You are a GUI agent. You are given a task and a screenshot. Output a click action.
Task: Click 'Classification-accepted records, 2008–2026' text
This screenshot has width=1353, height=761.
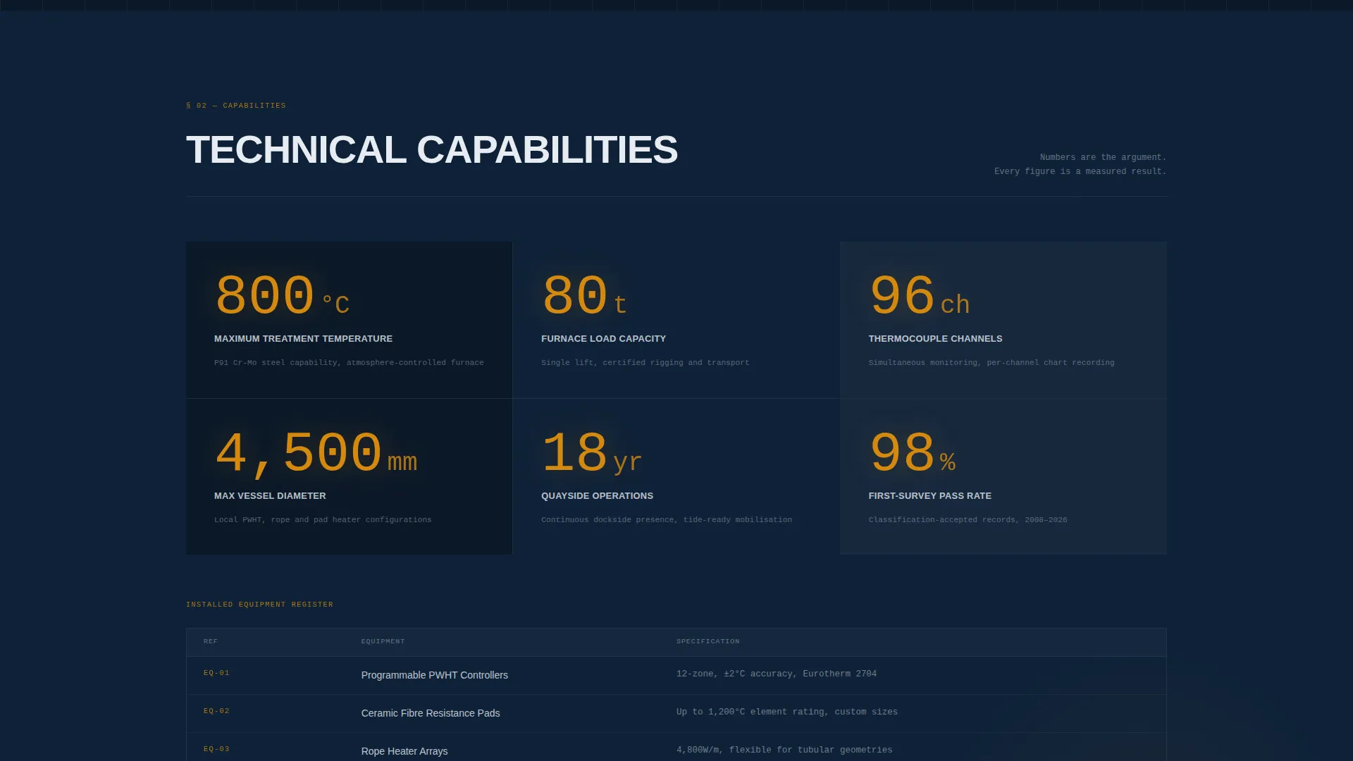click(x=968, y=520)
